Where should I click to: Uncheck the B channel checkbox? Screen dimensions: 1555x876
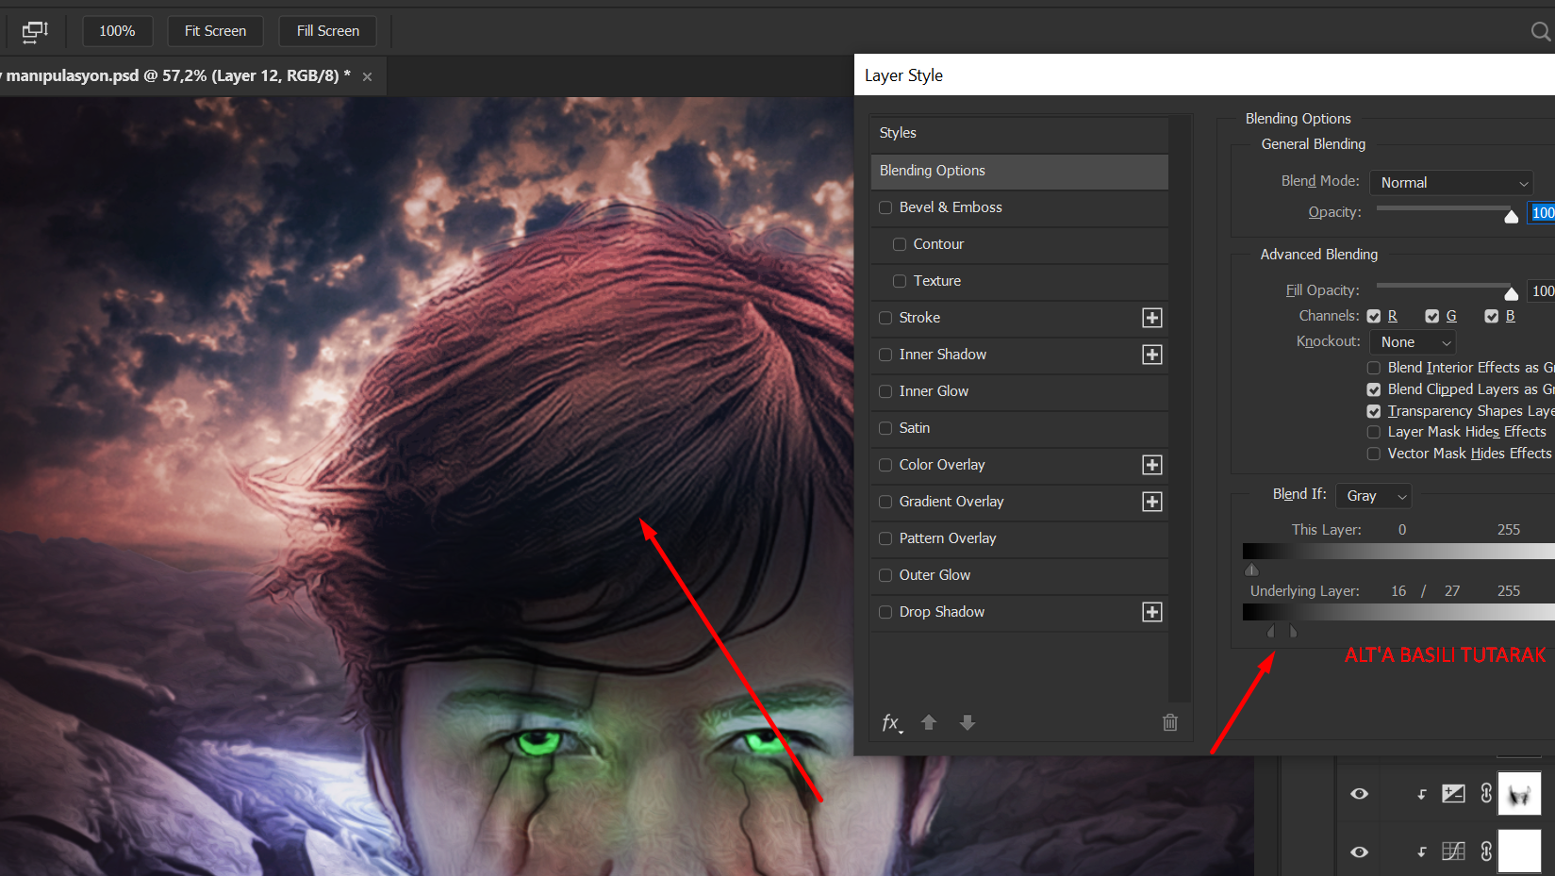coord(1492,317)
